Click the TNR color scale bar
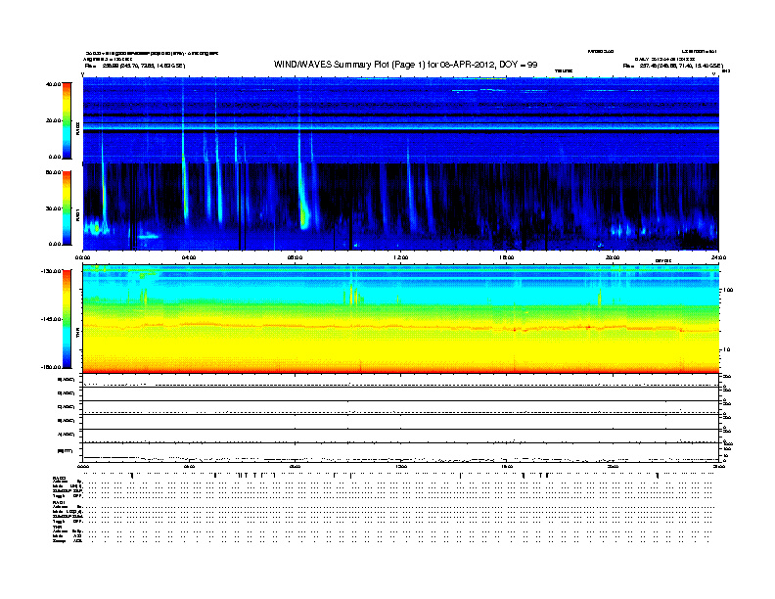This screenshot has height=599, width=775. tap(67, 319)
